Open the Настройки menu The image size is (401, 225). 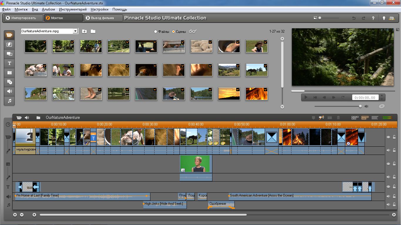tap(100, 9)
